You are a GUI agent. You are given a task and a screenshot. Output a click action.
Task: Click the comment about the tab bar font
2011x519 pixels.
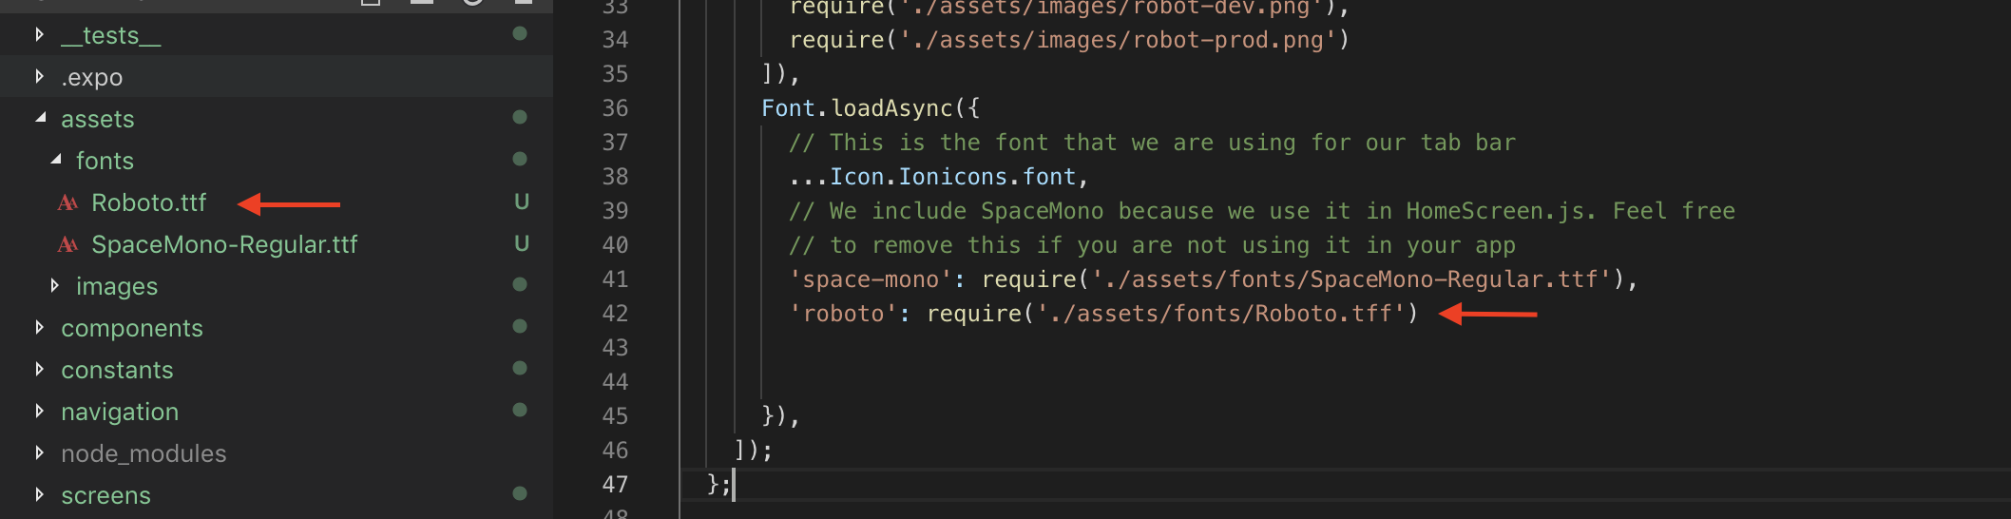point(1153,143)
